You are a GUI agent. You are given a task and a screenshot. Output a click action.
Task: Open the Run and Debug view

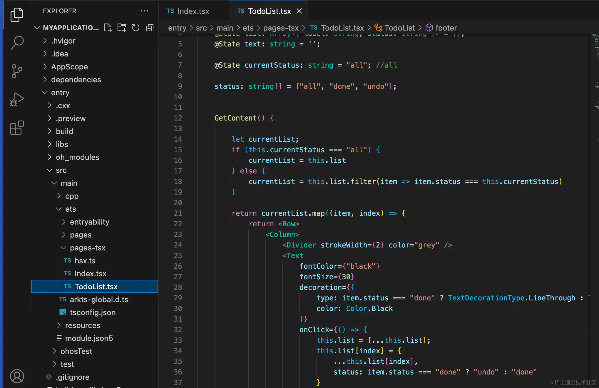coord(17,99)
